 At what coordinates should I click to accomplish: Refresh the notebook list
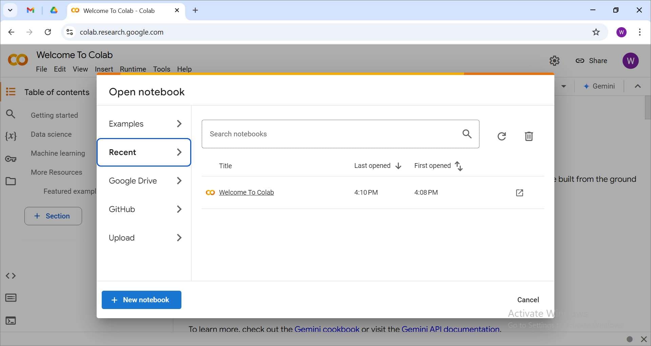coord(502,136)
